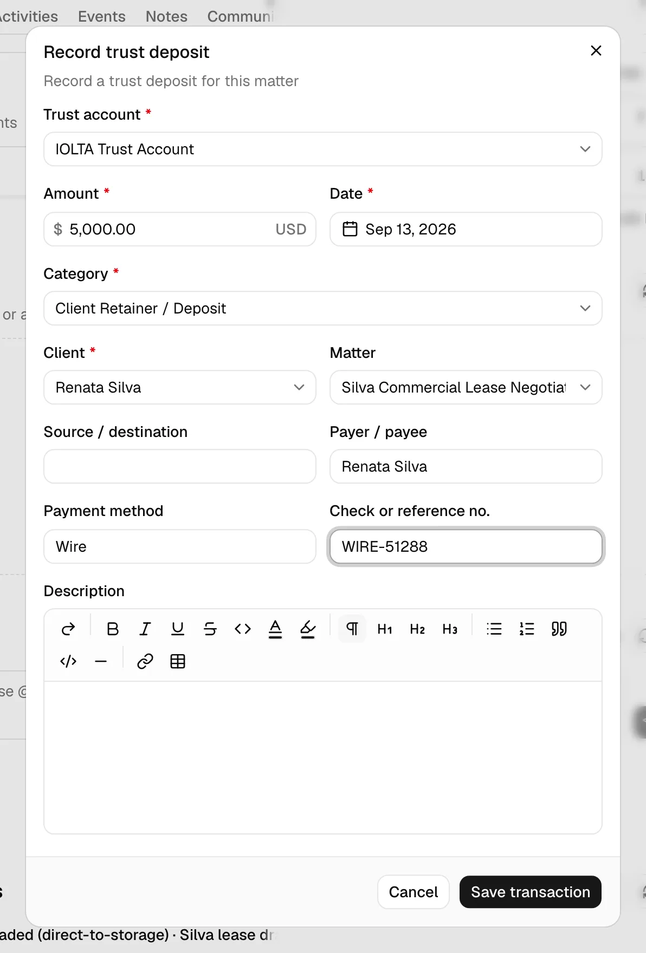This screenshot has height=953, width=646.
Task: Open the Matter dropdown
Action: click(x=466, y=387)
